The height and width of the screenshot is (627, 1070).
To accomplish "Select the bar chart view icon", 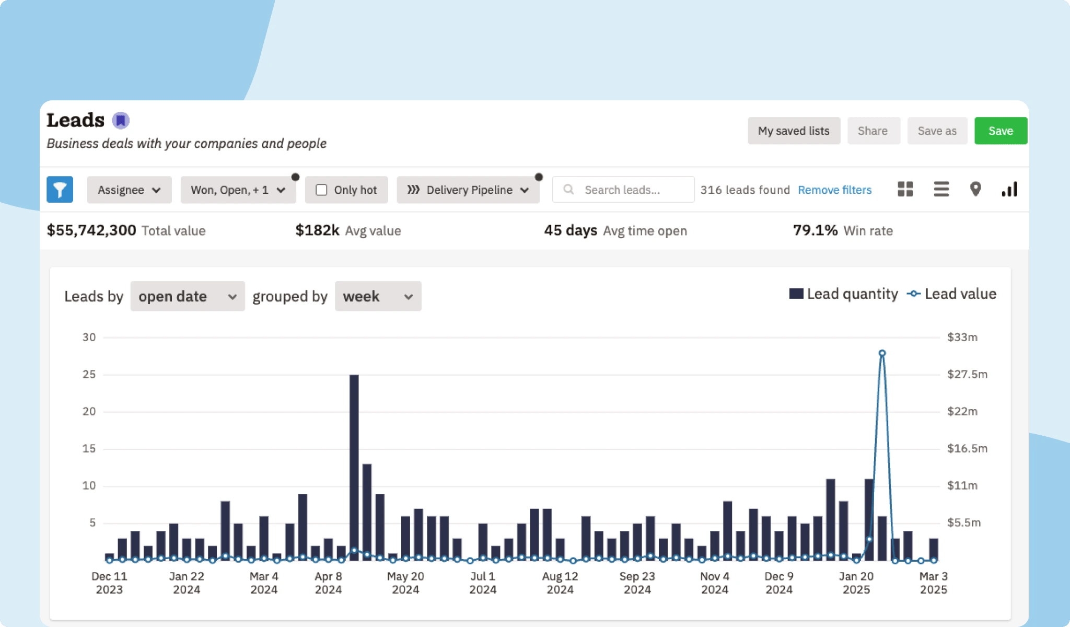I will (1009, 189).
